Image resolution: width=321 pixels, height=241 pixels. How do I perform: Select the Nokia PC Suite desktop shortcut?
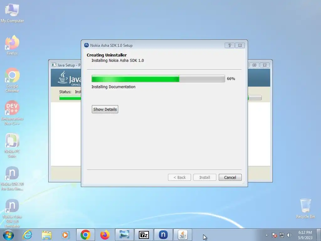point(12,146)
